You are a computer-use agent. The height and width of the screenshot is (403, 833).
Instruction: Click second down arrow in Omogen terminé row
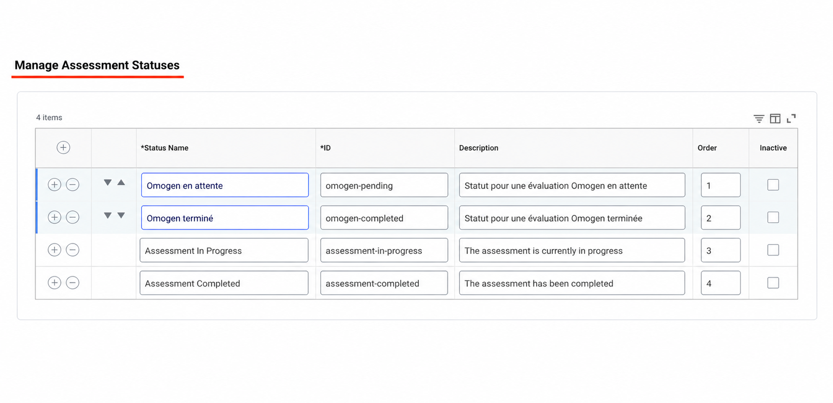tap(121, 215)
